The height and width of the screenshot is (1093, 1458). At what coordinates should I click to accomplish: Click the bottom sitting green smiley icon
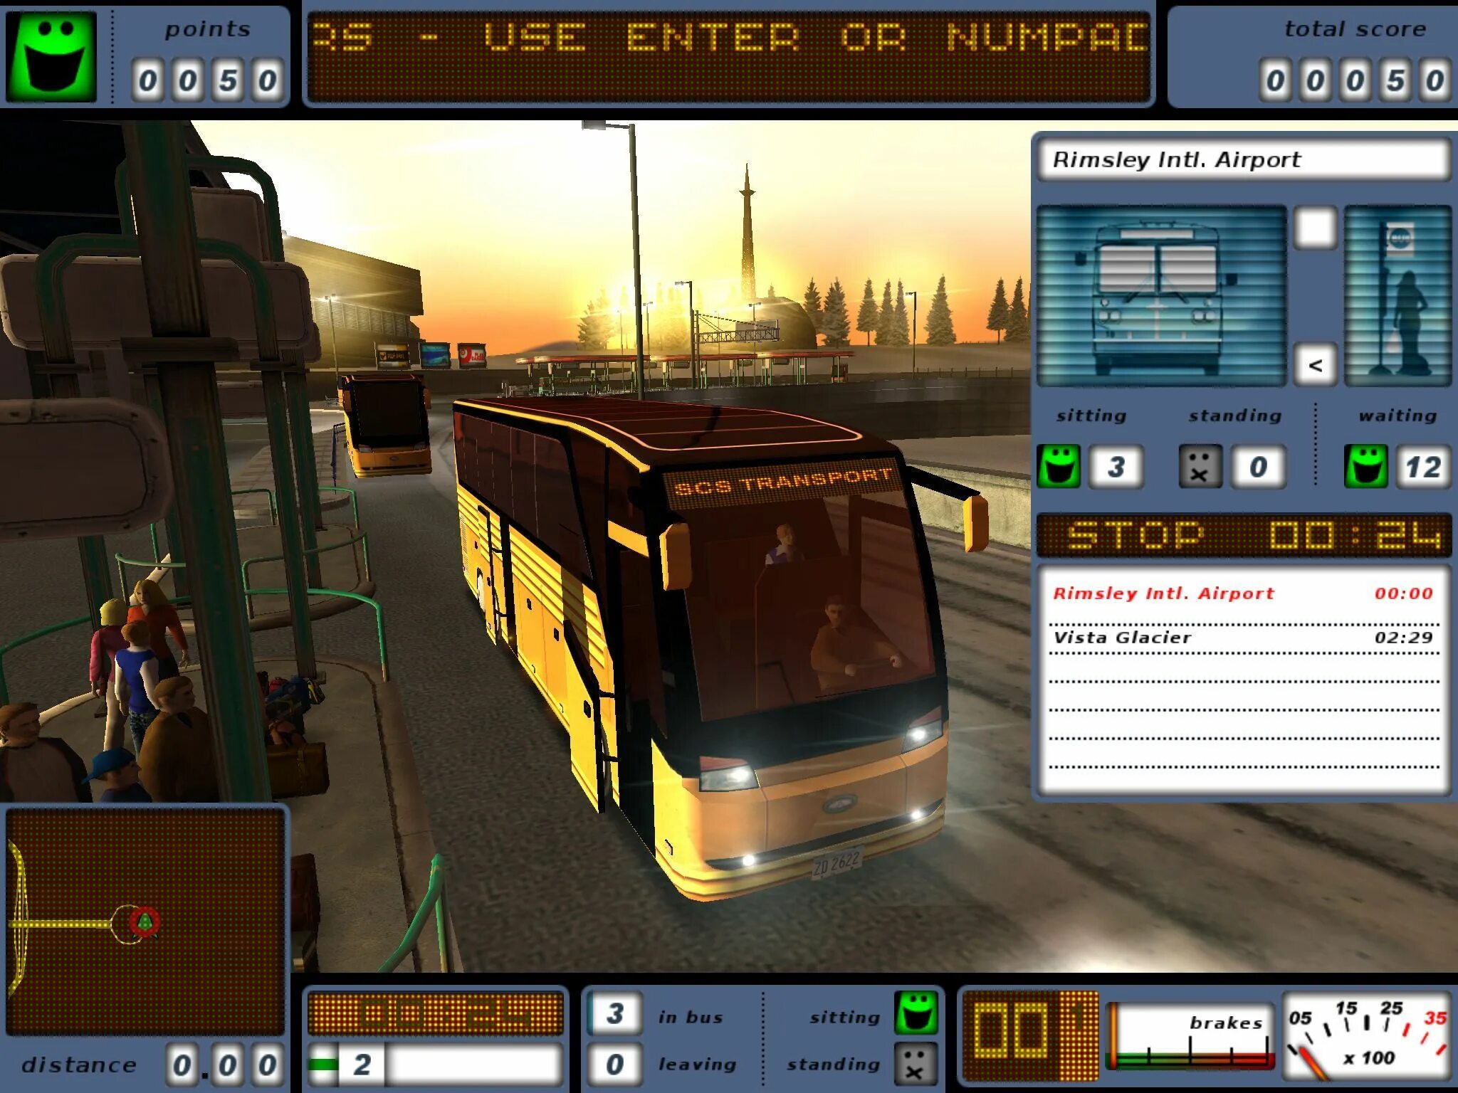pyautogui.click(x=916, y=1013)
